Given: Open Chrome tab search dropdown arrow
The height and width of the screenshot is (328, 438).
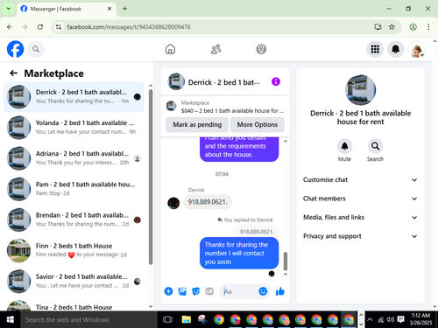Looking at the screenshot, I should pyautogui.click(x=9, y=9).
